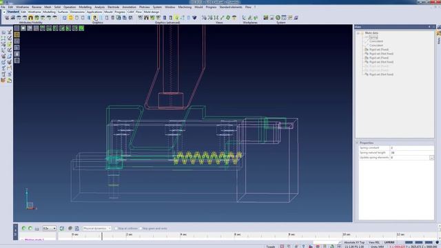The height and width of the screenshot is (248, 441).
Task: Switch to the Modelling toolbar tab
Action: 49,12
